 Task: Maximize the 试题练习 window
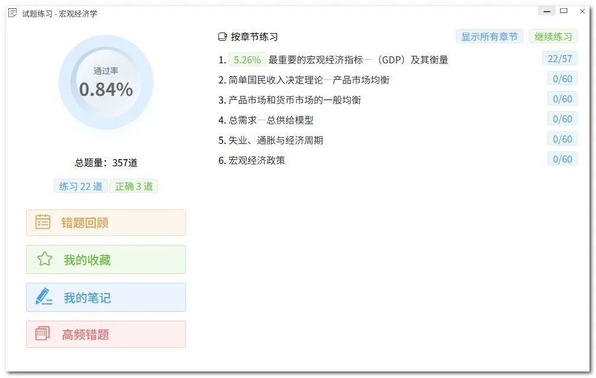[563, 11]
